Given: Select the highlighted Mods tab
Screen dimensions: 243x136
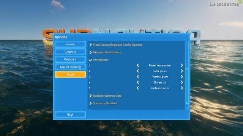Looking at the screenshot, I should (70, 74).
